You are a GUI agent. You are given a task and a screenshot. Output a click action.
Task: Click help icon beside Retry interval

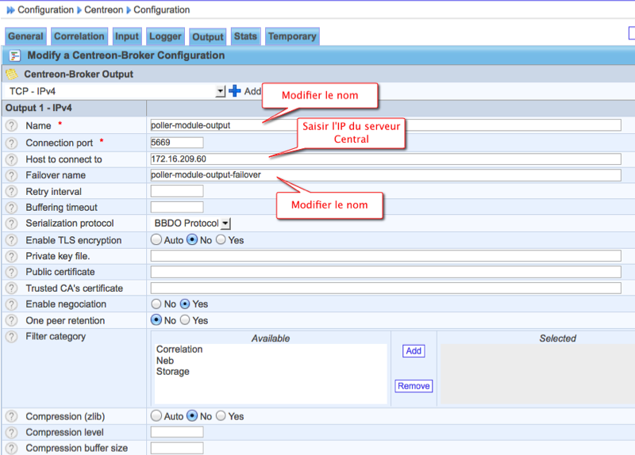click(x=12, y=192)
